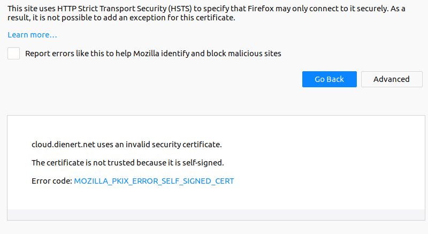
Task: Click blank gray area left of Go Back
Action: [160, 79]
